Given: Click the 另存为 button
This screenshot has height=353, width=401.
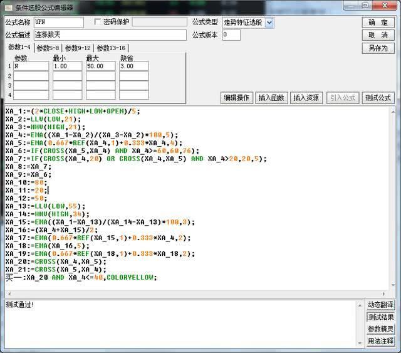Looking at the screenshot, I should 378,48.
